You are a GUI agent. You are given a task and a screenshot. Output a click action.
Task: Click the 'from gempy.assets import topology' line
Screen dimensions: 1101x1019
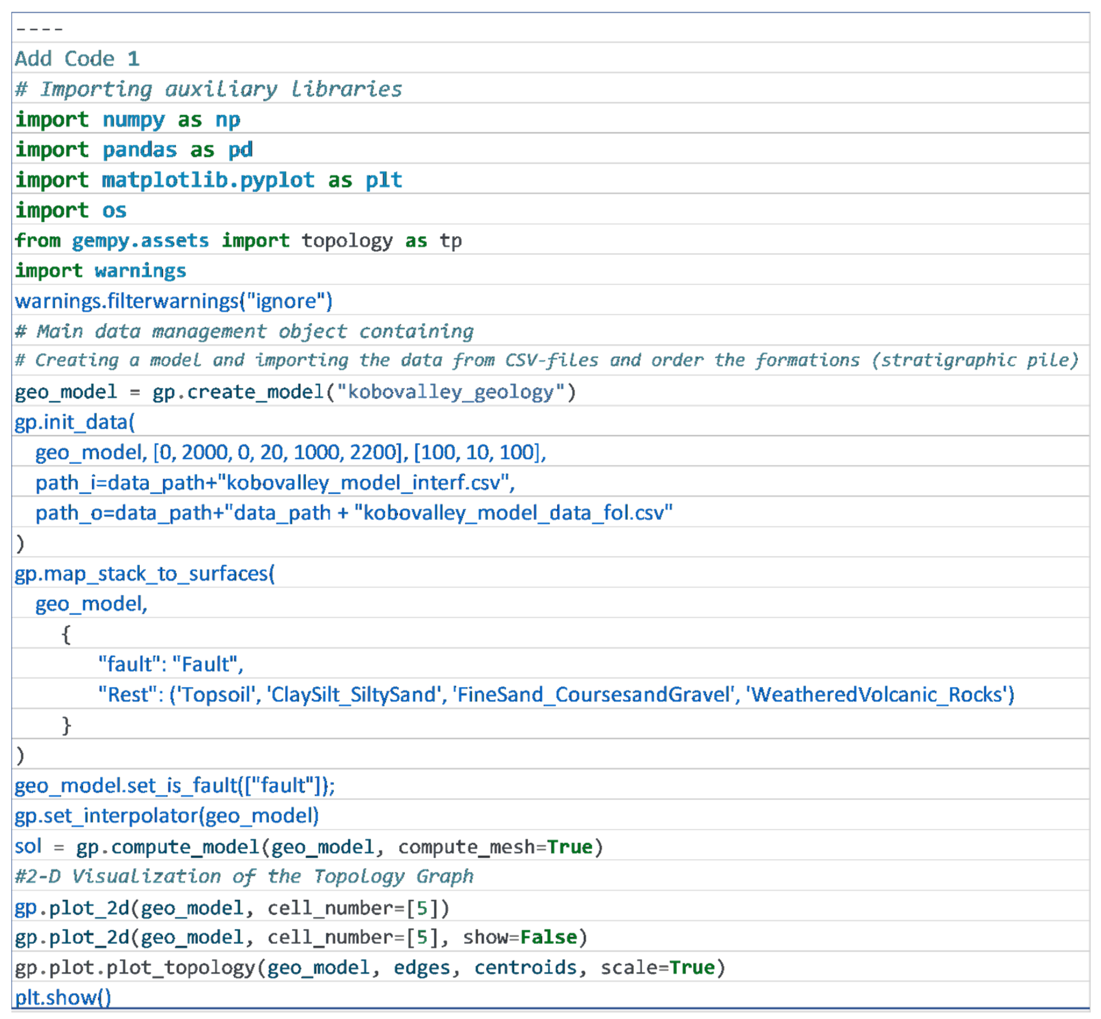[x=238, y=240]
